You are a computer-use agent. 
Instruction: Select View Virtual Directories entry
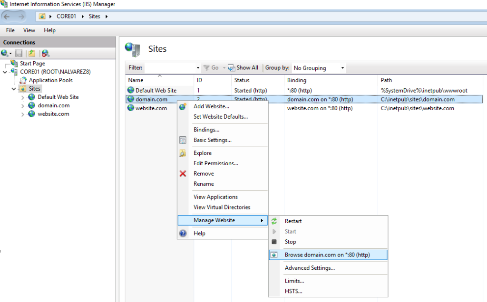click(223, 207)
